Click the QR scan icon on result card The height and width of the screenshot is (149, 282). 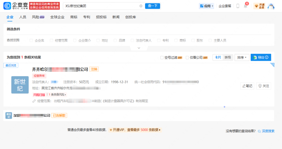272,65
